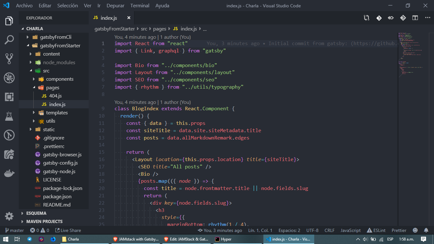The width and height of the screenshot is (434, 244).
Task: Open the Explorer view in activity bar
Action: tap(9, 21)
